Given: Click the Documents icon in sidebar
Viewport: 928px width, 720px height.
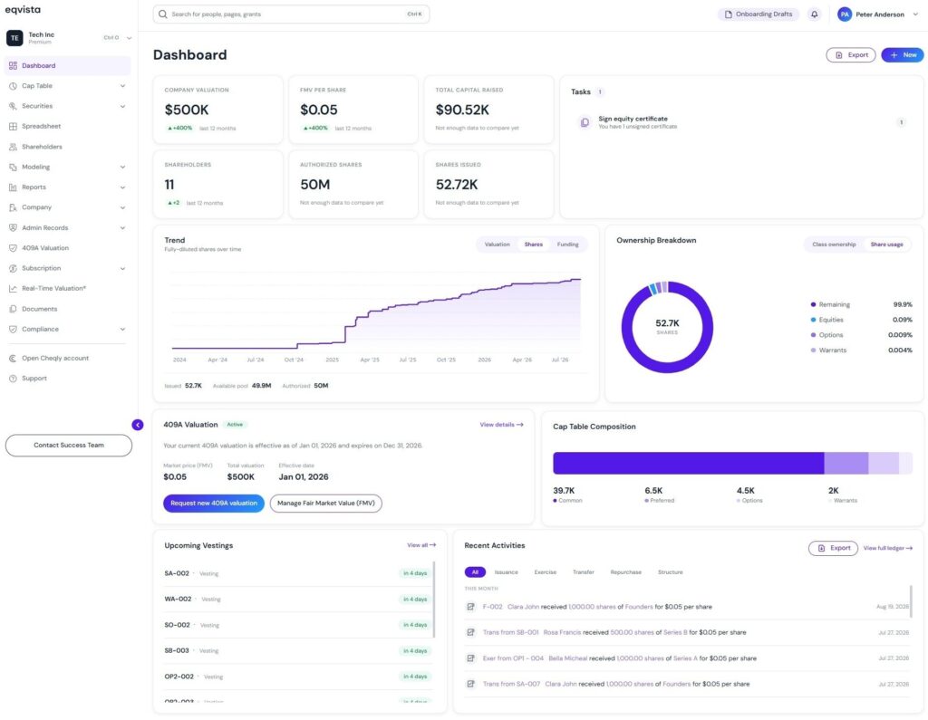Looking at the screenshot, I should point(13,309).
